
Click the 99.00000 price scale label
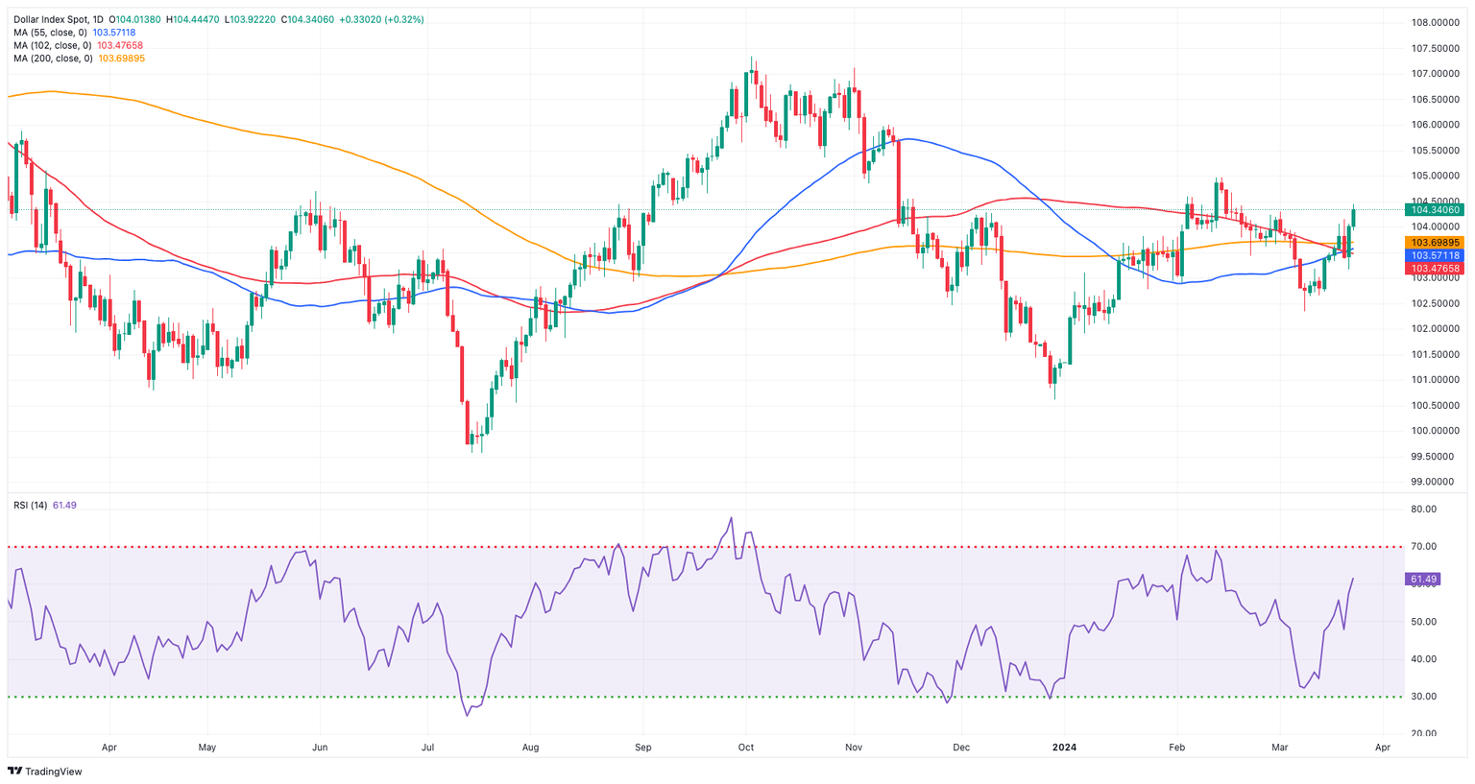(x=1437, y=482)
